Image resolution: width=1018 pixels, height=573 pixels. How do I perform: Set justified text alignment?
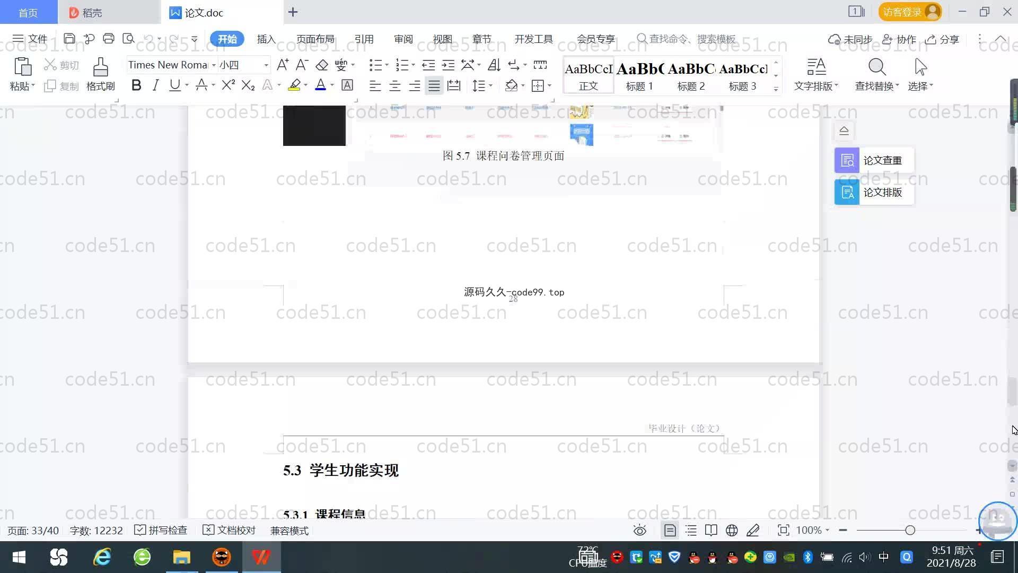coord(434,85)
